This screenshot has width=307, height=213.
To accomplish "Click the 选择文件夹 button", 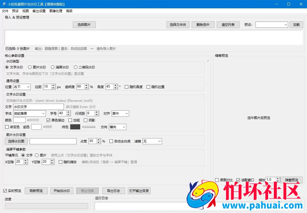I will click(178, 25).
